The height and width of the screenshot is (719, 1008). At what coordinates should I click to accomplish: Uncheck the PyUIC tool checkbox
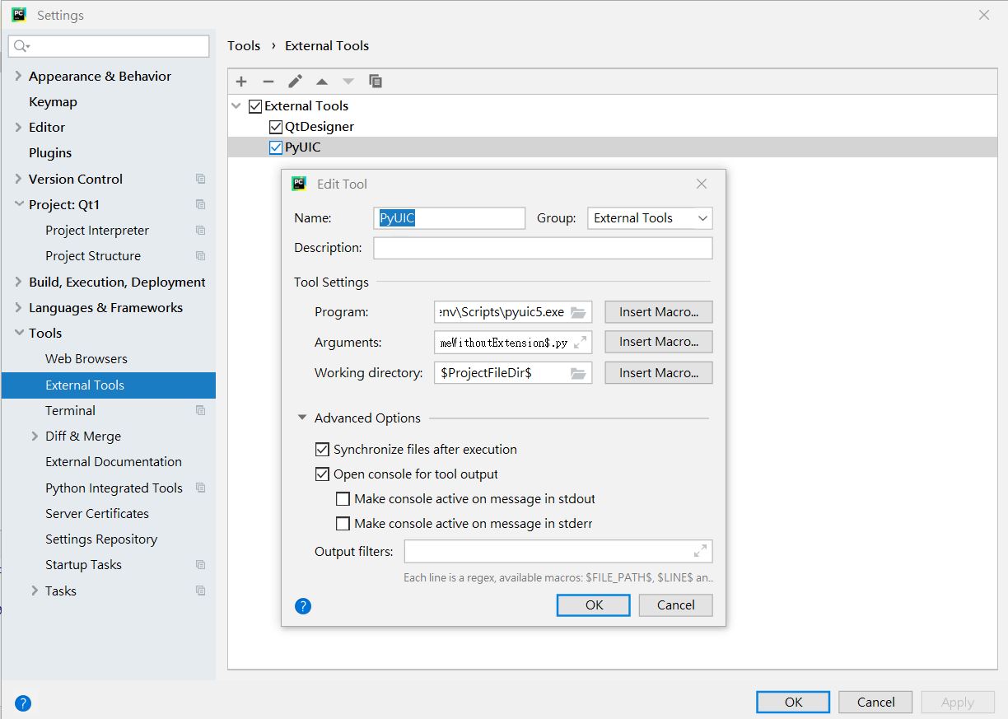pos(276,148)
